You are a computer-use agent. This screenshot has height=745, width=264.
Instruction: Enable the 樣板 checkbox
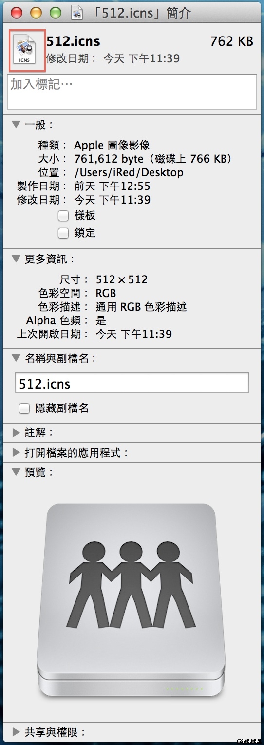pos(63,215)
